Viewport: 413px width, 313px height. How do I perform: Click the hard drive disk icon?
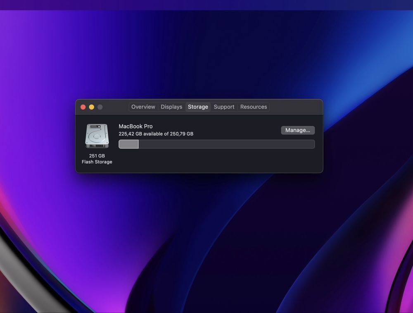pos(97,136)
